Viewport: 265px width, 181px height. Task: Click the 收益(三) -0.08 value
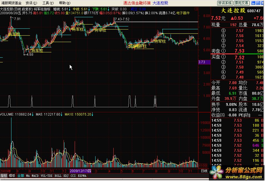[x=232, y=115]
